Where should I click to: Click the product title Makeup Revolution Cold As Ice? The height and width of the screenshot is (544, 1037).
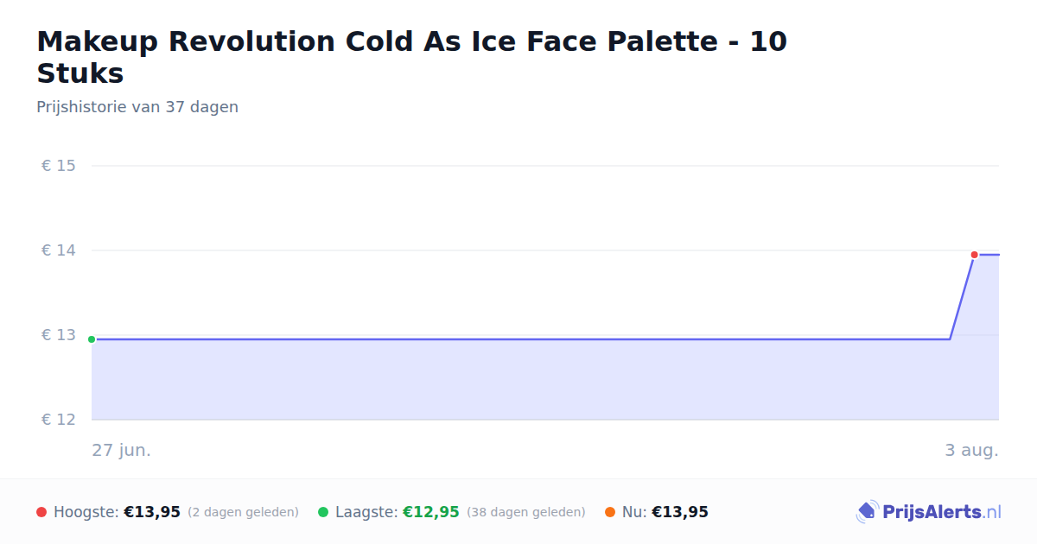click(x=411, y=57)
